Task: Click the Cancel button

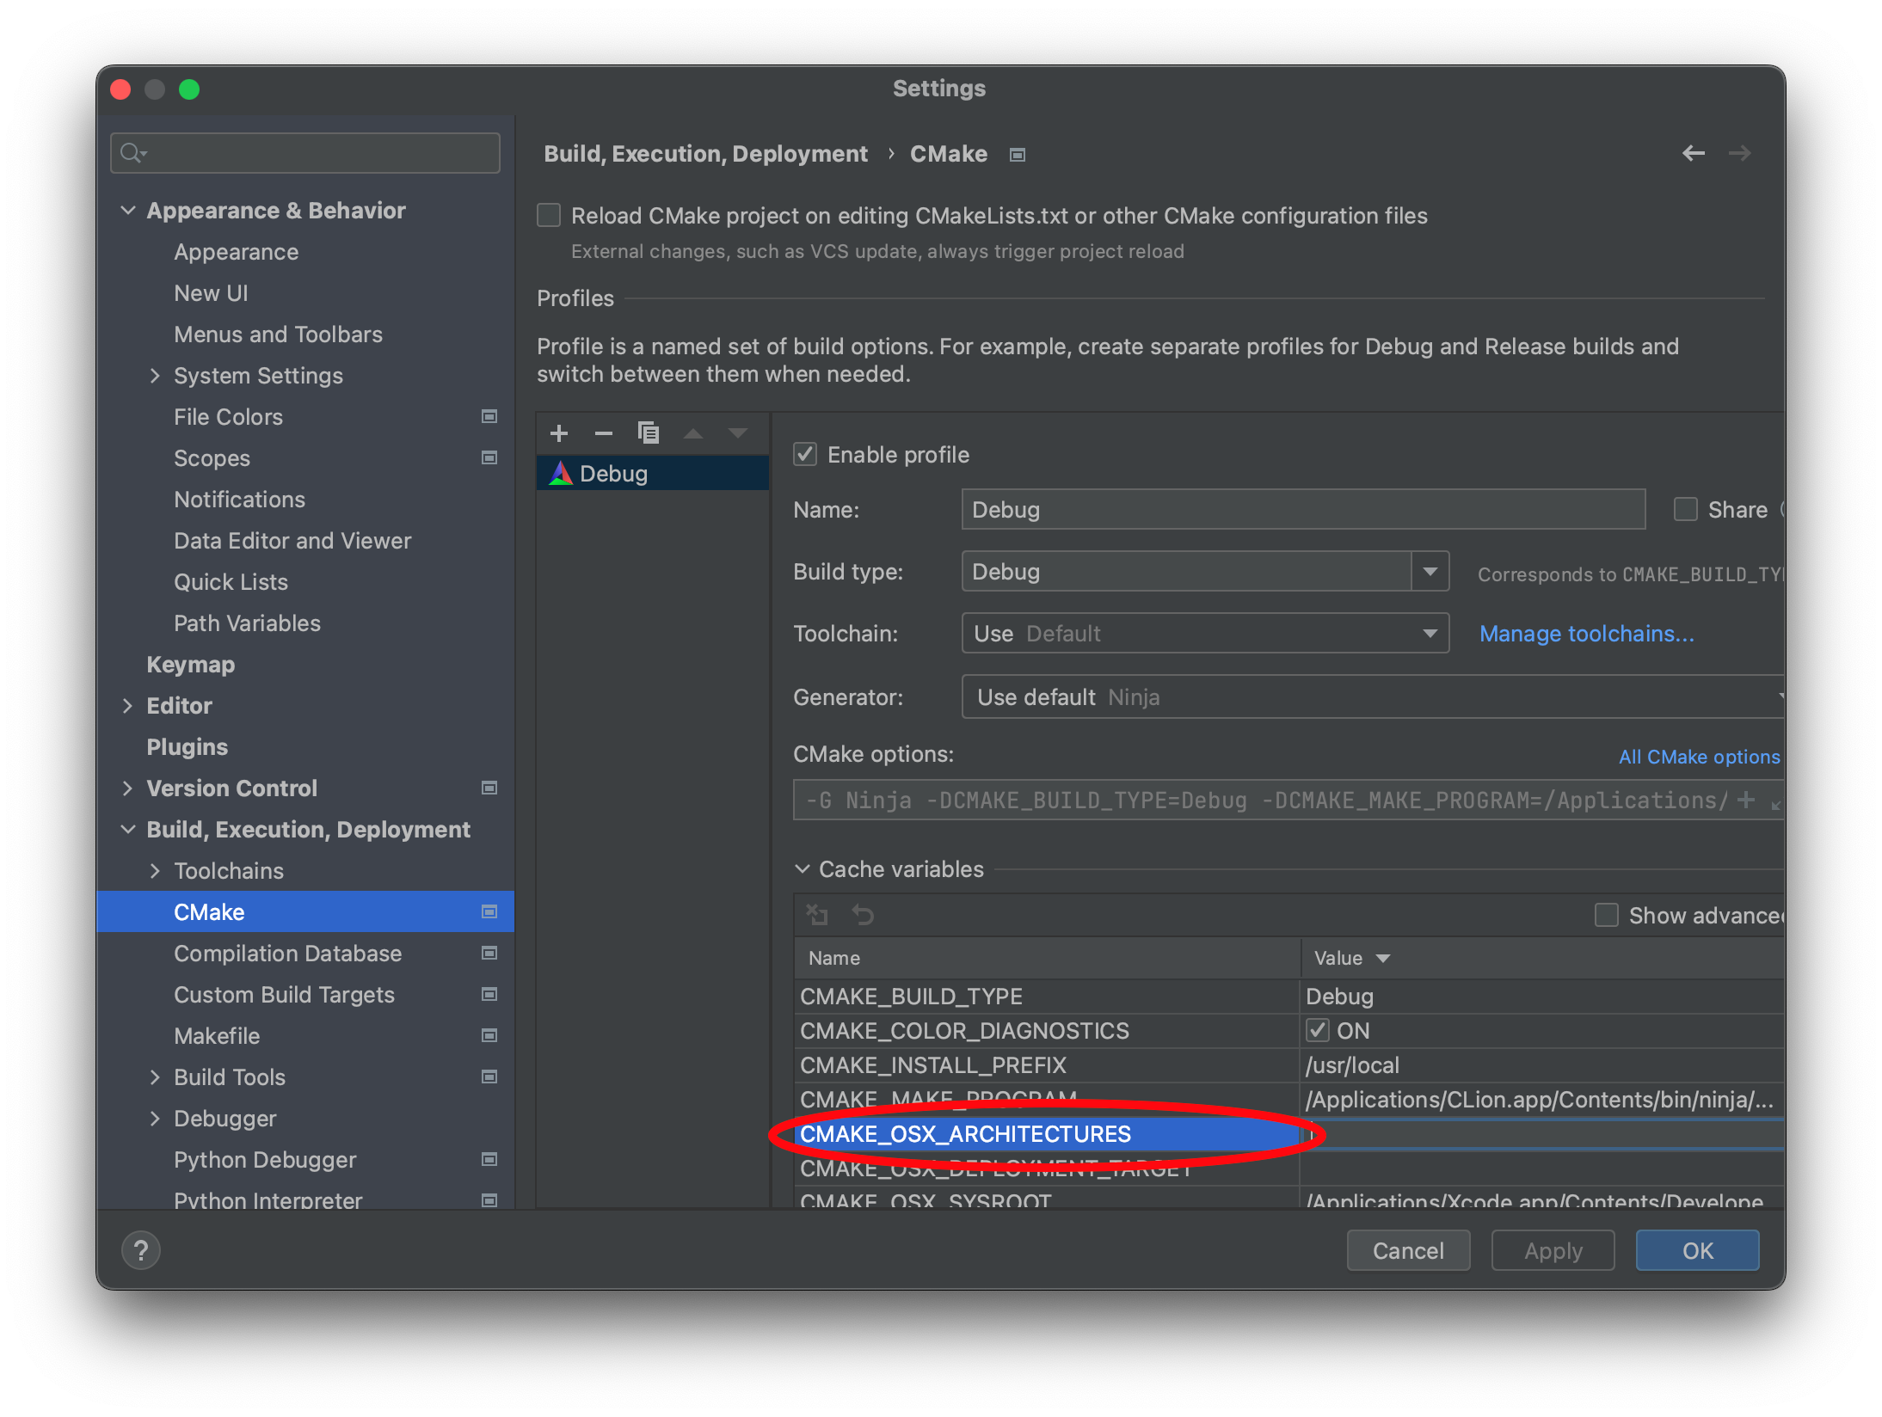Action: click(x=1408, y=1250)
